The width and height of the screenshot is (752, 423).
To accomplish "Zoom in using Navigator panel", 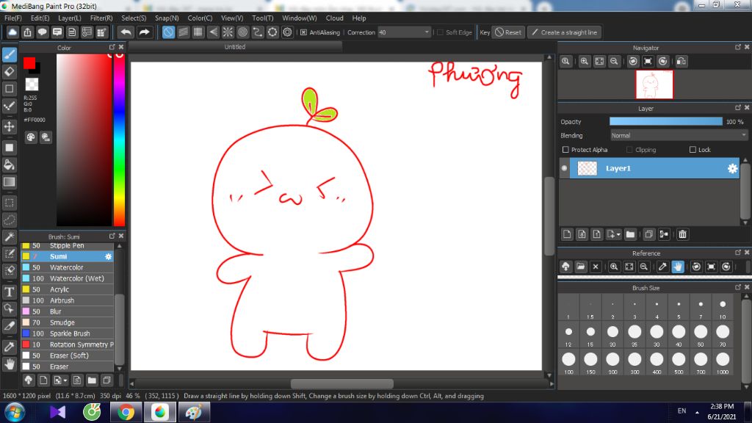I will pyautogui.click(x=584, y=62).
